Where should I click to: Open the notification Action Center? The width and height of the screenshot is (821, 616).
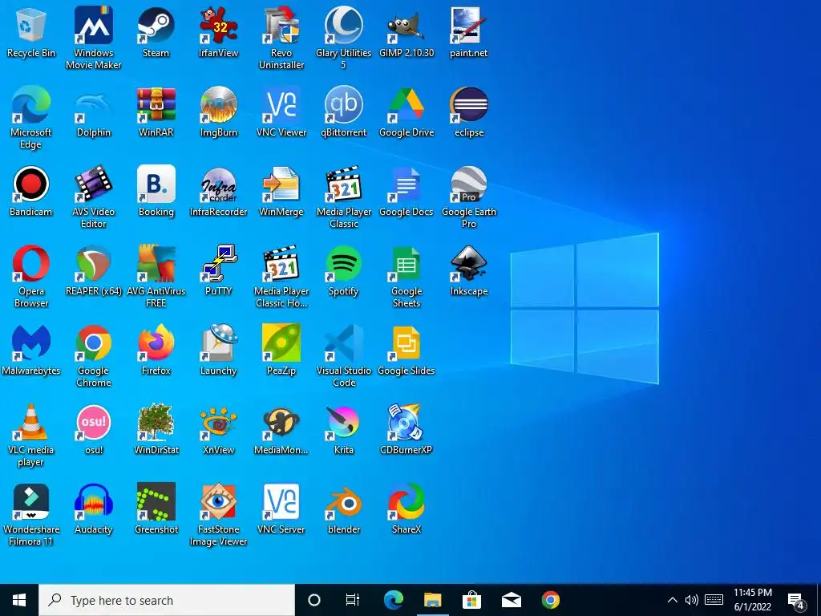(796, 601)
